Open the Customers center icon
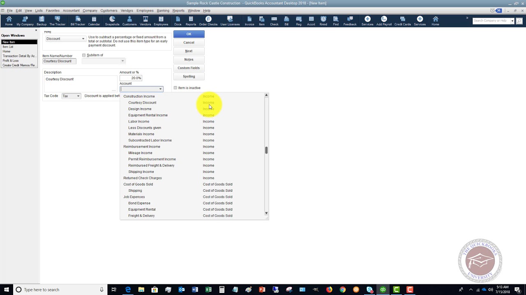The image size is (526, 295). [129, 21]
